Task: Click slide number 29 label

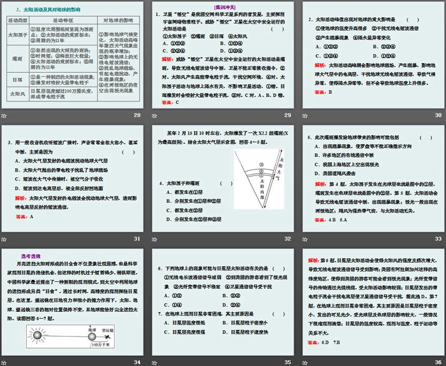Action: 287,115
